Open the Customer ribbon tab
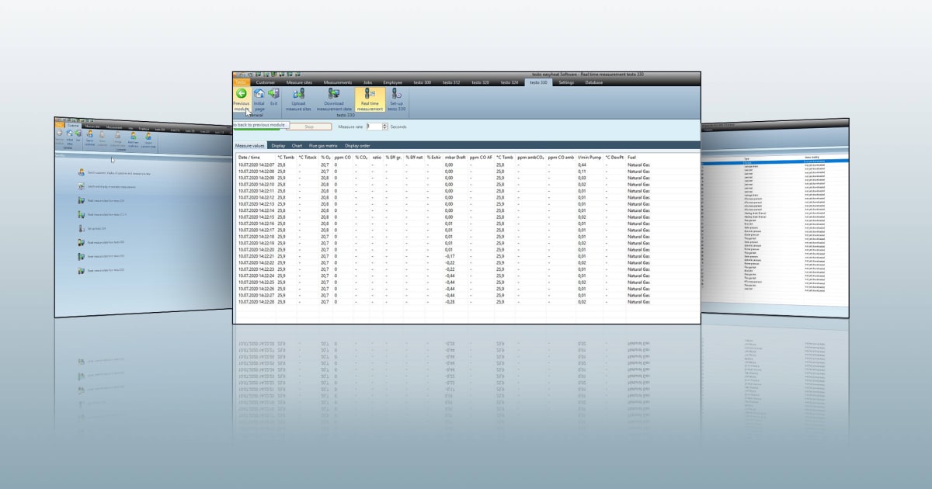This screenshot has height=489, width=932. point(266,82)
